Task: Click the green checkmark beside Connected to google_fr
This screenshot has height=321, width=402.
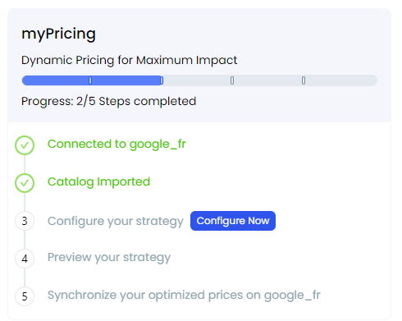Action: (25, 145)
